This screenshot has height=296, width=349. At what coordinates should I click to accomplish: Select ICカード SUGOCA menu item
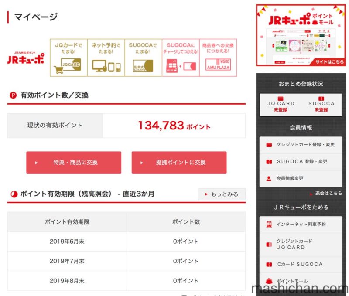click(301, 265)
